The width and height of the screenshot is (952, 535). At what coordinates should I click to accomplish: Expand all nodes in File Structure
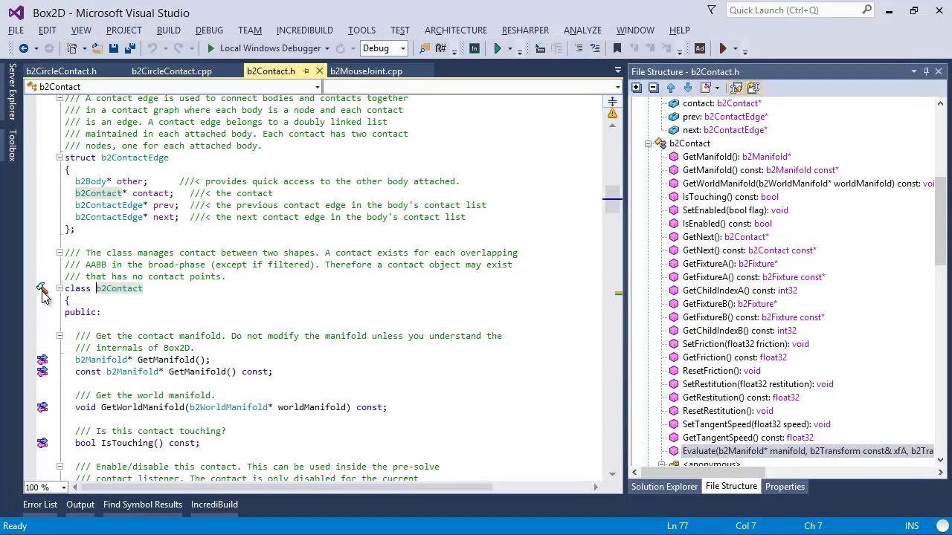tap(637, 88)
